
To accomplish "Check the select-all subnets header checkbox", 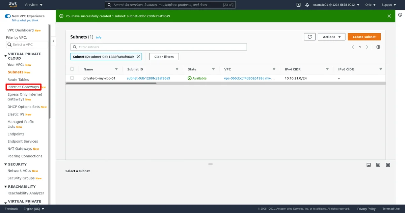I will (72, 69).
